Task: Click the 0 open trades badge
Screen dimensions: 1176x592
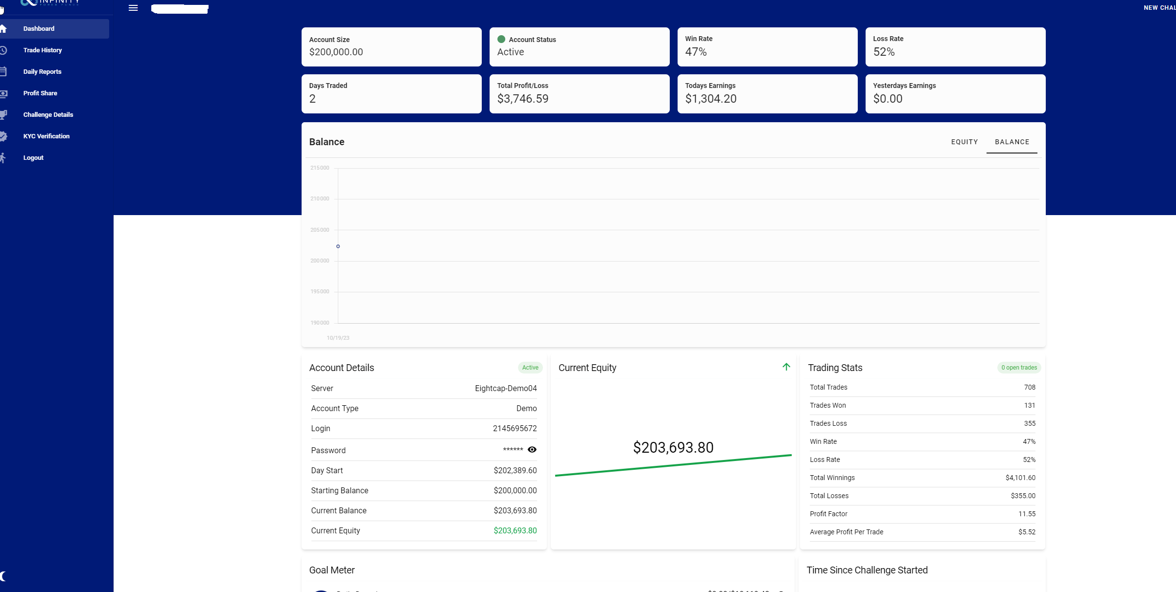Action: (1019, 368)
